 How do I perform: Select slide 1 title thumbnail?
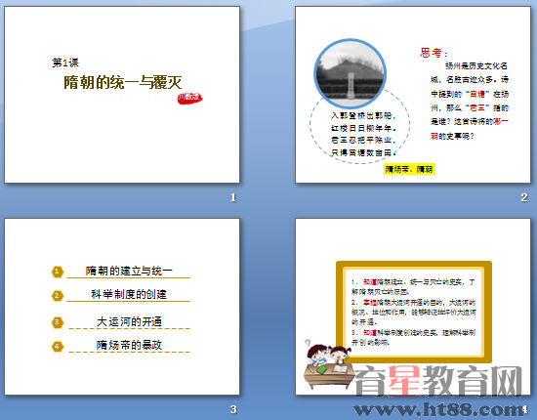122,95
